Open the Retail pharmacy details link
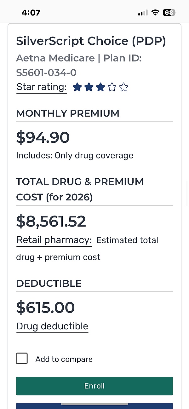The width and height of the screenshot is (189, 409). point(54,240)
